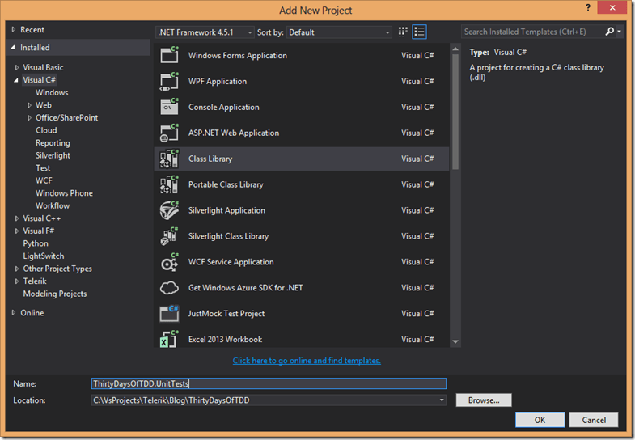Viewport: 635px width, 440px height.
Task: Click the Excel 2013 Workbook icon
Action: click(169, 339)
